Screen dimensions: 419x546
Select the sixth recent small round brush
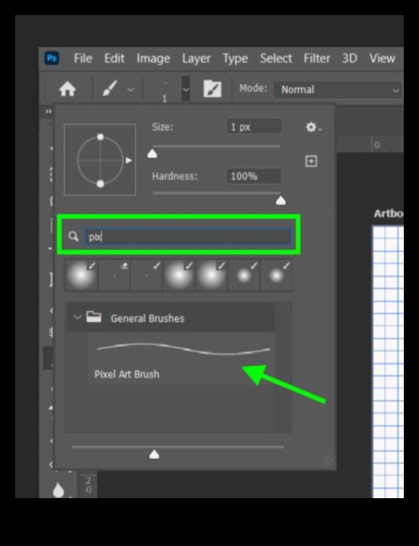click(x=243, y=275)
